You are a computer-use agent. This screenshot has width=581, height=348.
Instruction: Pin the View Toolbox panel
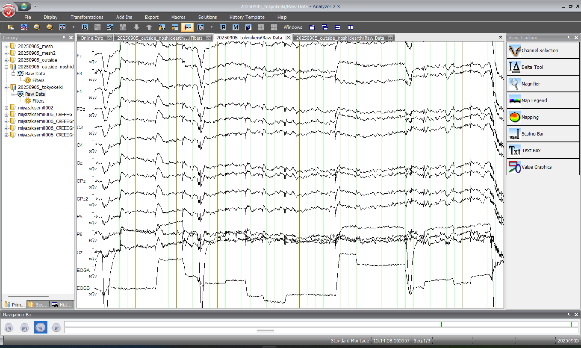click(569, 38)
